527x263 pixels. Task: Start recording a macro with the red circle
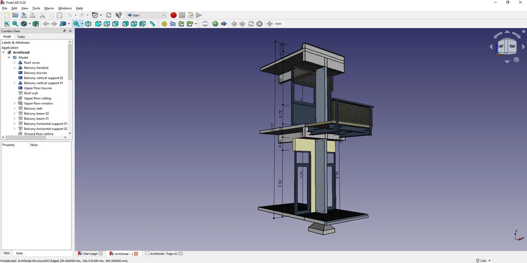pos(173,15)
